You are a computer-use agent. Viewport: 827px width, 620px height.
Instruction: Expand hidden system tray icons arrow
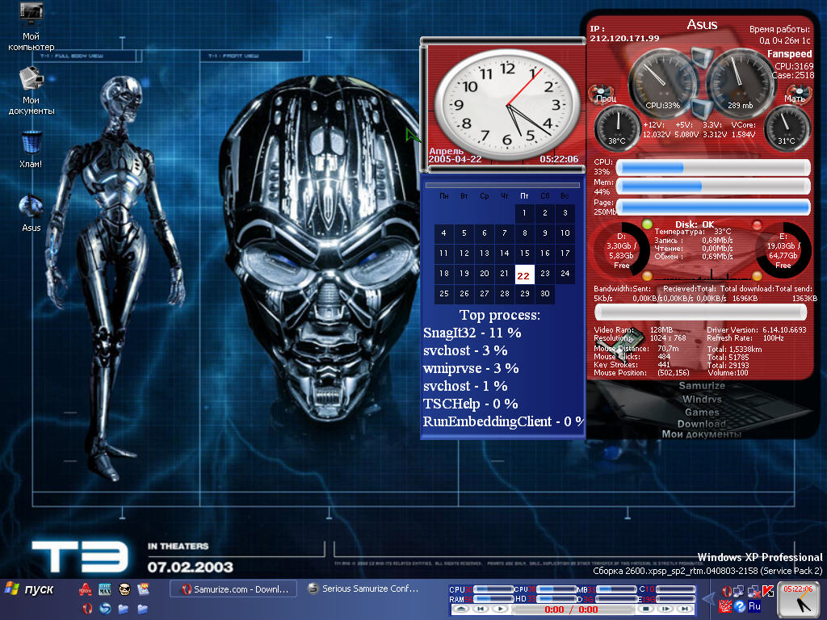click(708, 599)
